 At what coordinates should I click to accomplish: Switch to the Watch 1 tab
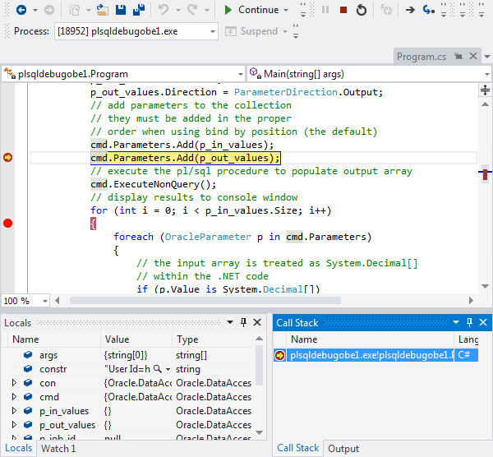point(58,448)
